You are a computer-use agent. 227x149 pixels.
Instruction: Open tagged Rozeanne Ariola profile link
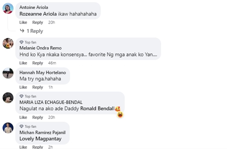(x=38, y=14)
